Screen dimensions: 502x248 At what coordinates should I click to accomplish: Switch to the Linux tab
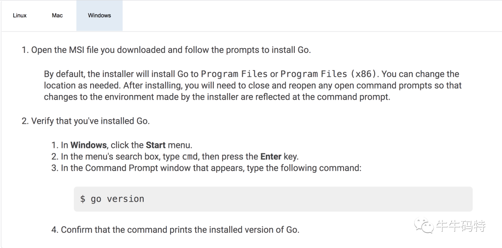20,15
